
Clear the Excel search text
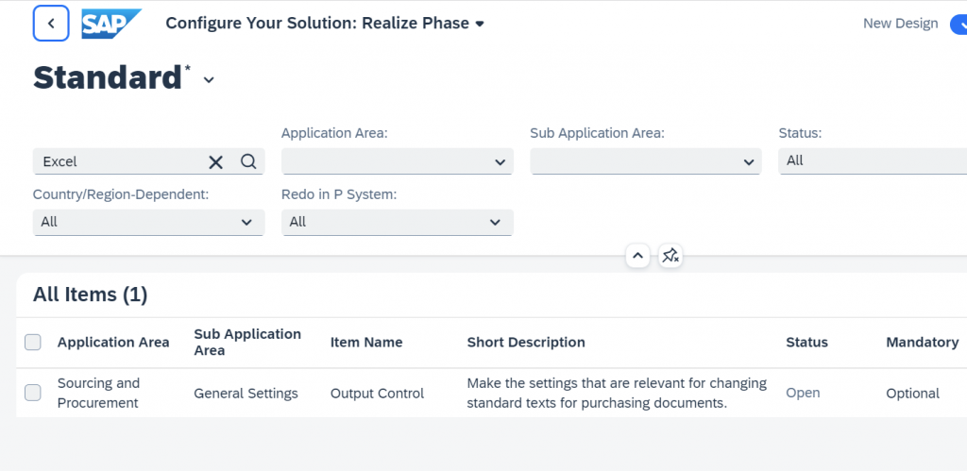[215, 162]
